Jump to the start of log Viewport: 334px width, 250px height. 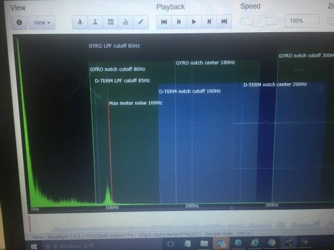click(x=164, y=21)
